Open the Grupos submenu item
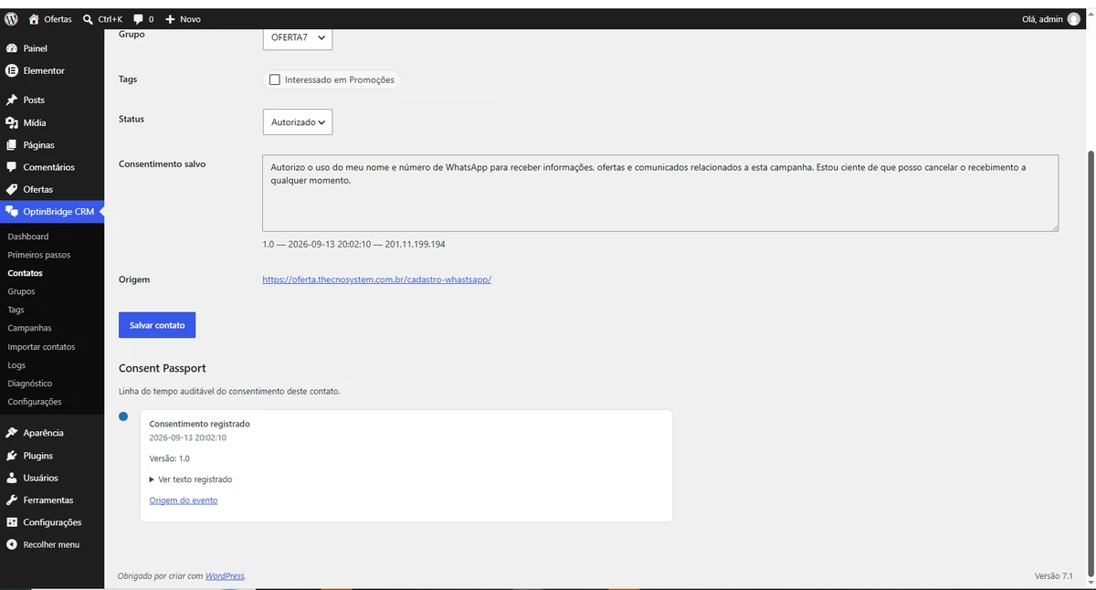The image size is (1096, 590). point(21,291)
